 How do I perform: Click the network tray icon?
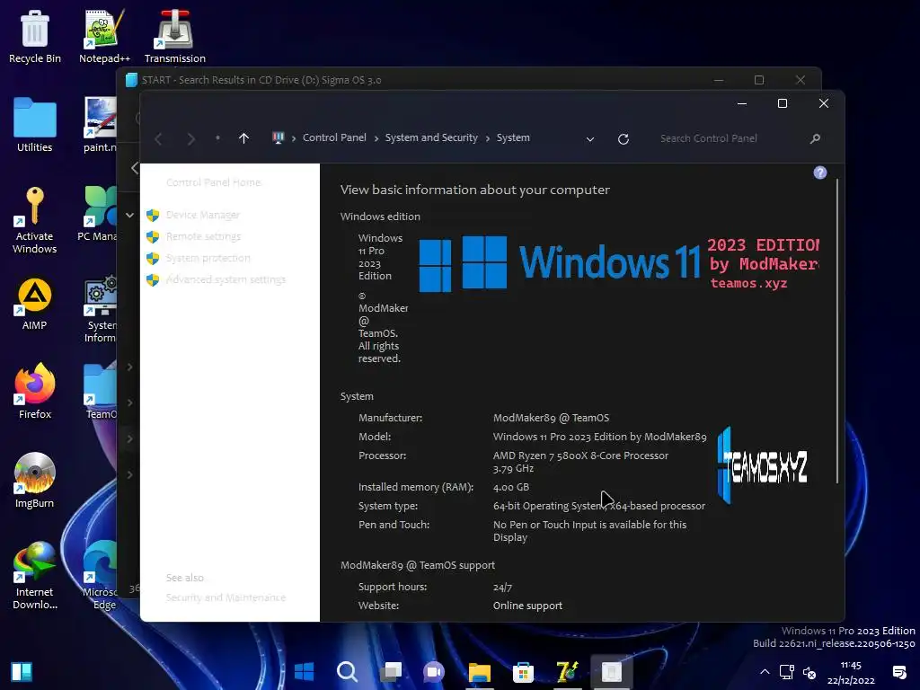pyautogui.click(x=786, y=672)
